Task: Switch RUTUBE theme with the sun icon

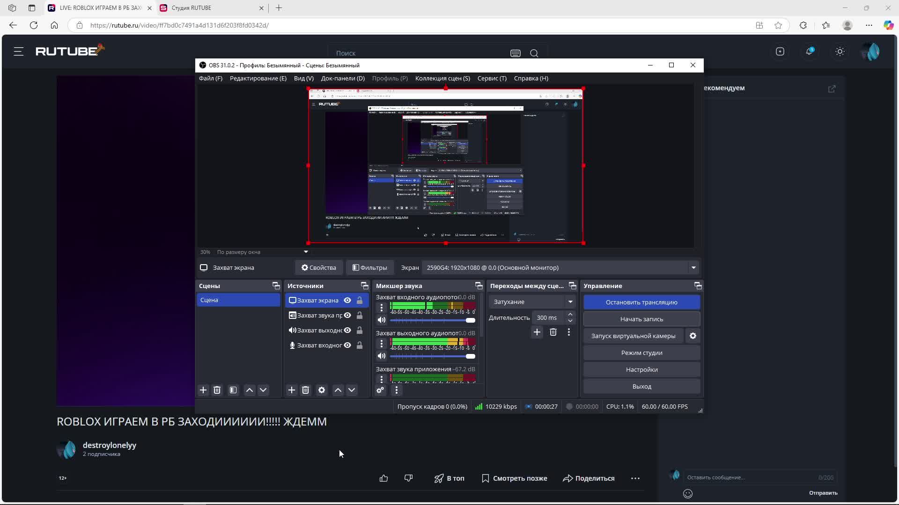Action: tap(840, 51)
